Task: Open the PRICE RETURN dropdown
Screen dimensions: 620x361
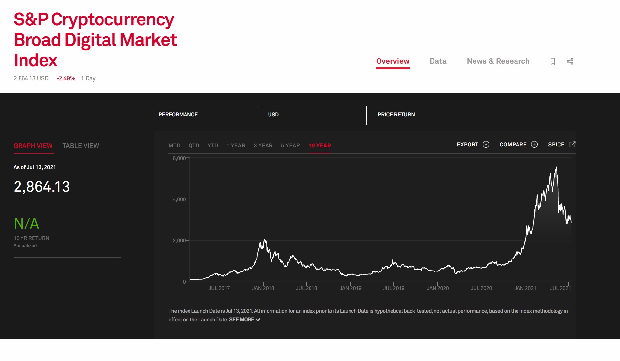Action: click(x=425, y=115)
